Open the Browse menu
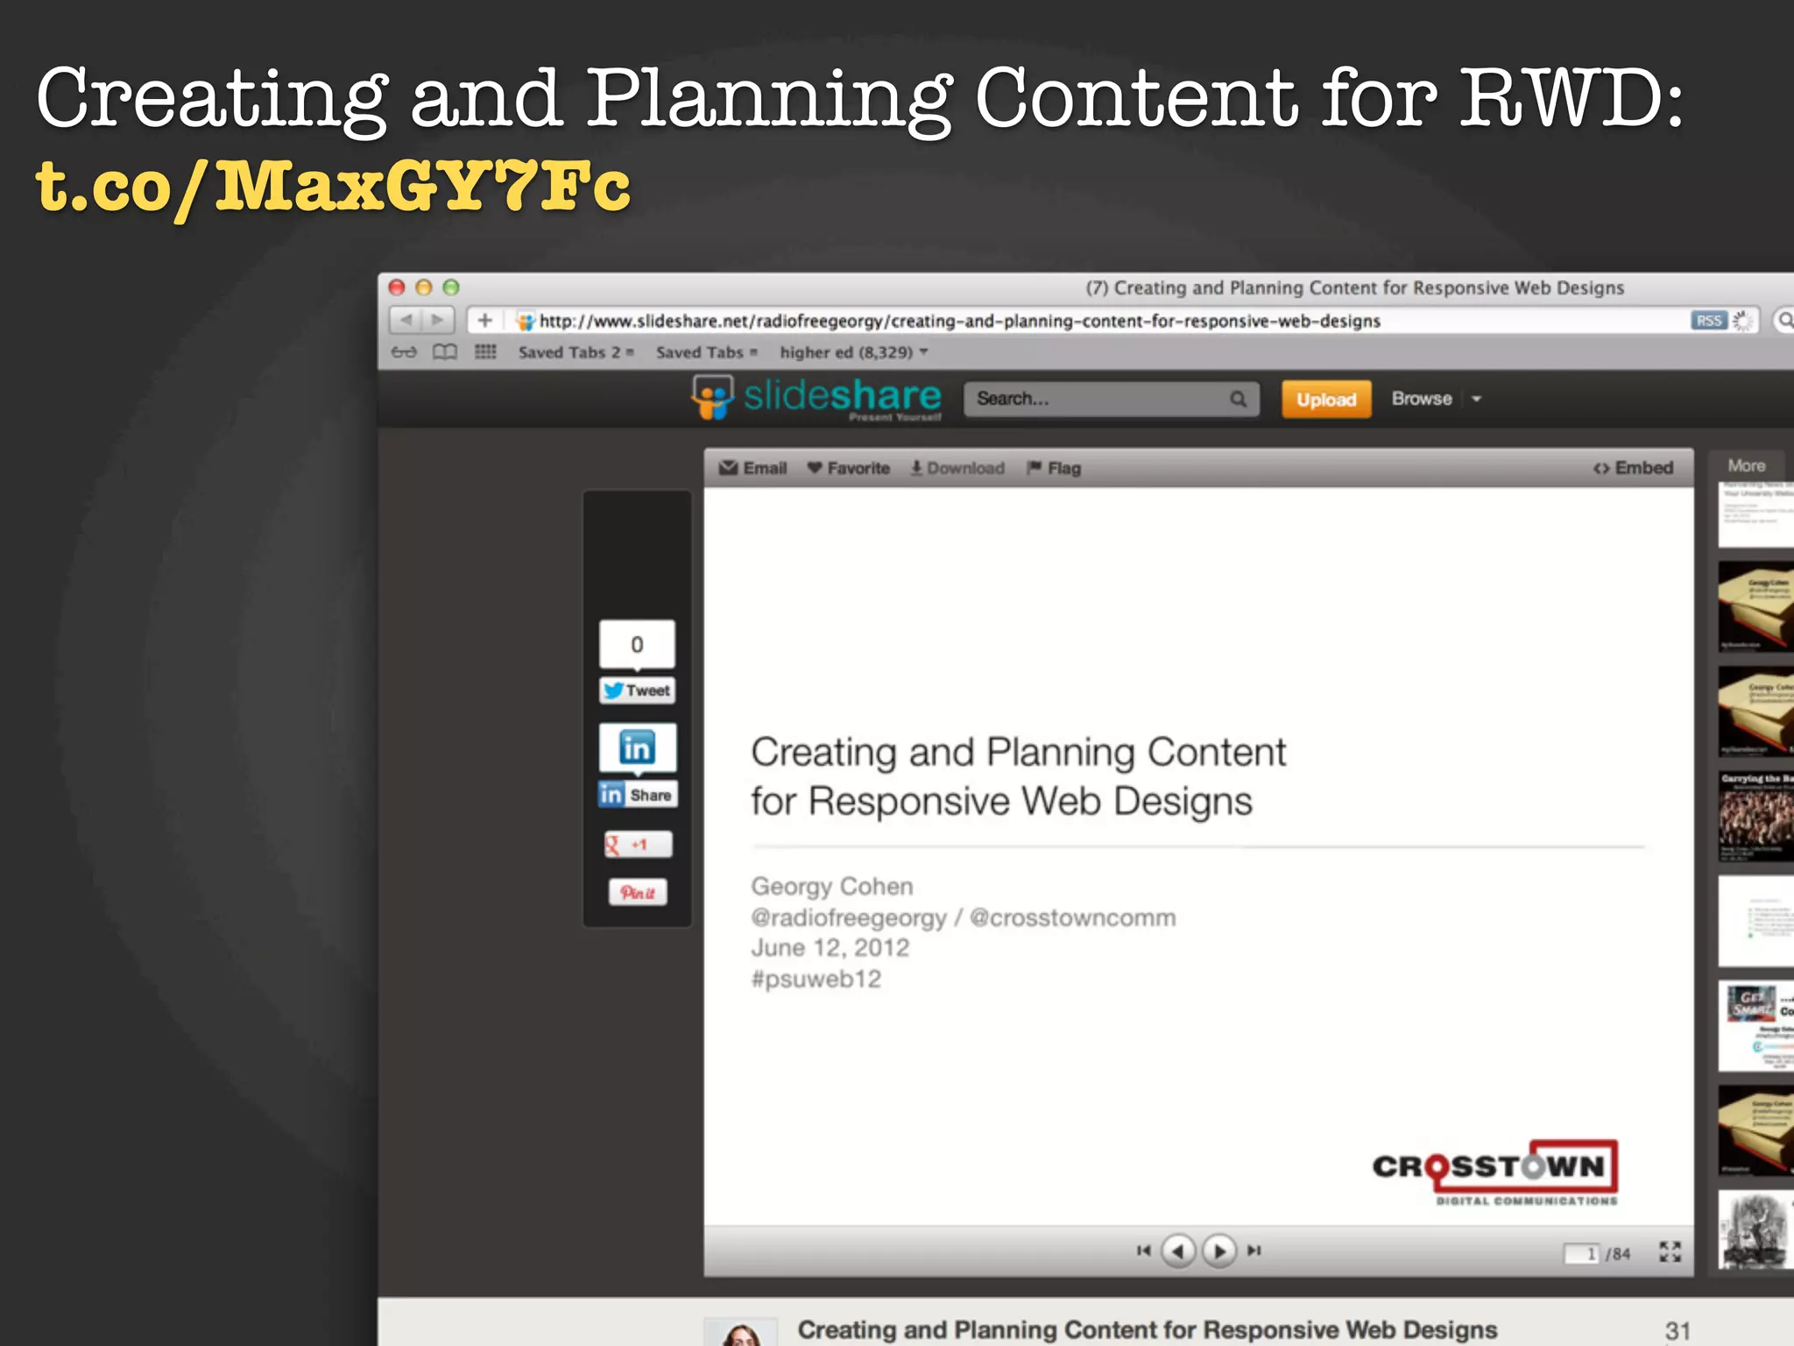Viewport: 1794px width, 1346px height. pos(1422,399)
